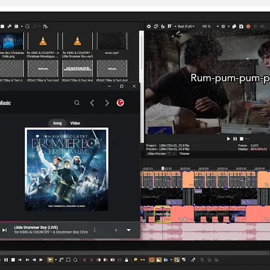Switch to the Video tab
Screen dimensions: 270x270
point(75,123)
